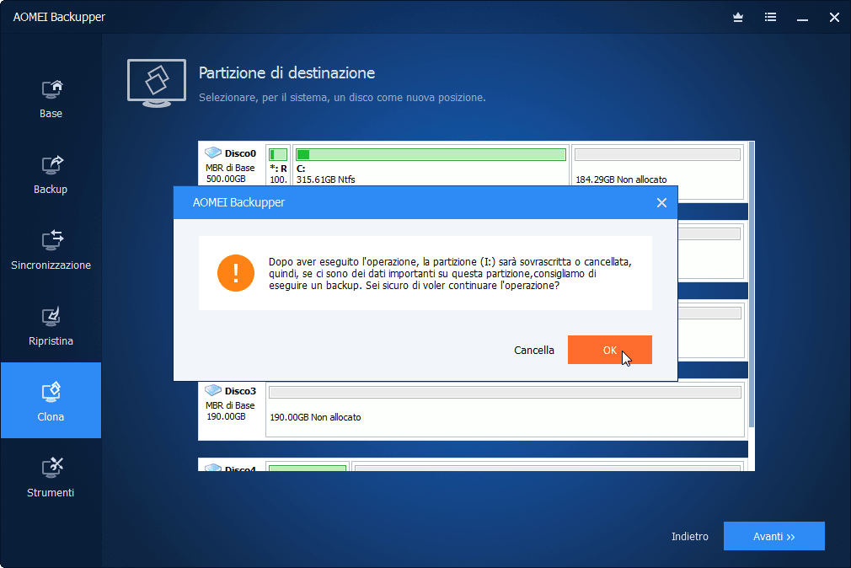Click Disco0 unallocated space bar
851x568 pixels.
coord(657,155)
